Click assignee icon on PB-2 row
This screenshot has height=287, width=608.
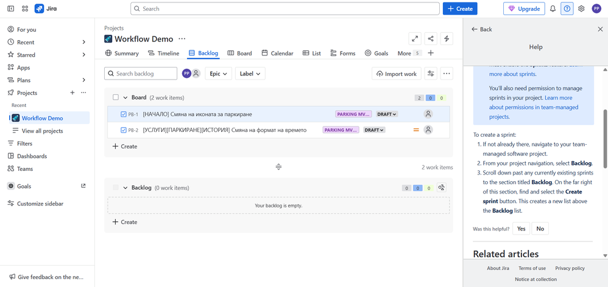pyautogui.click(x=428, y=130)
